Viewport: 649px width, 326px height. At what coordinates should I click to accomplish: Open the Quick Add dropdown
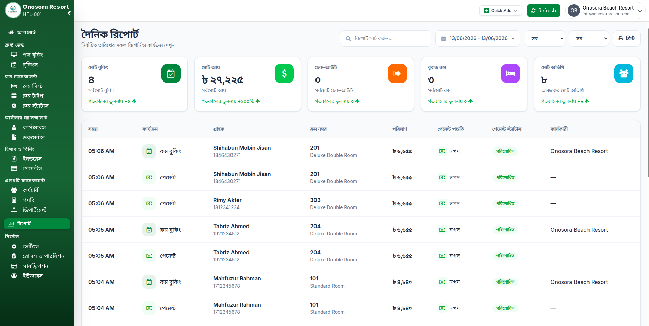500,11
